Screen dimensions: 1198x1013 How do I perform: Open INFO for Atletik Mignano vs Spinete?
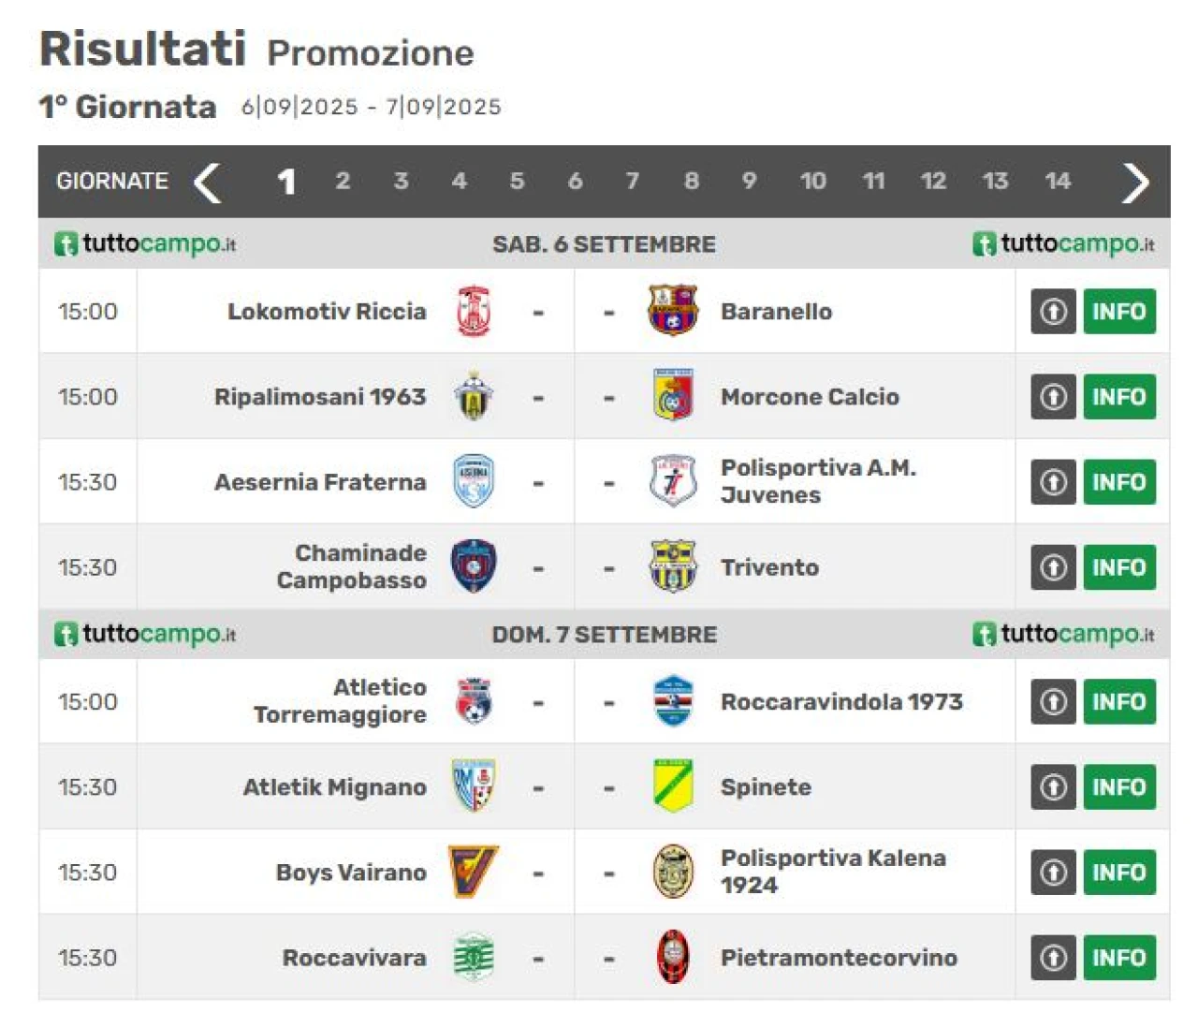(1118, 786)
